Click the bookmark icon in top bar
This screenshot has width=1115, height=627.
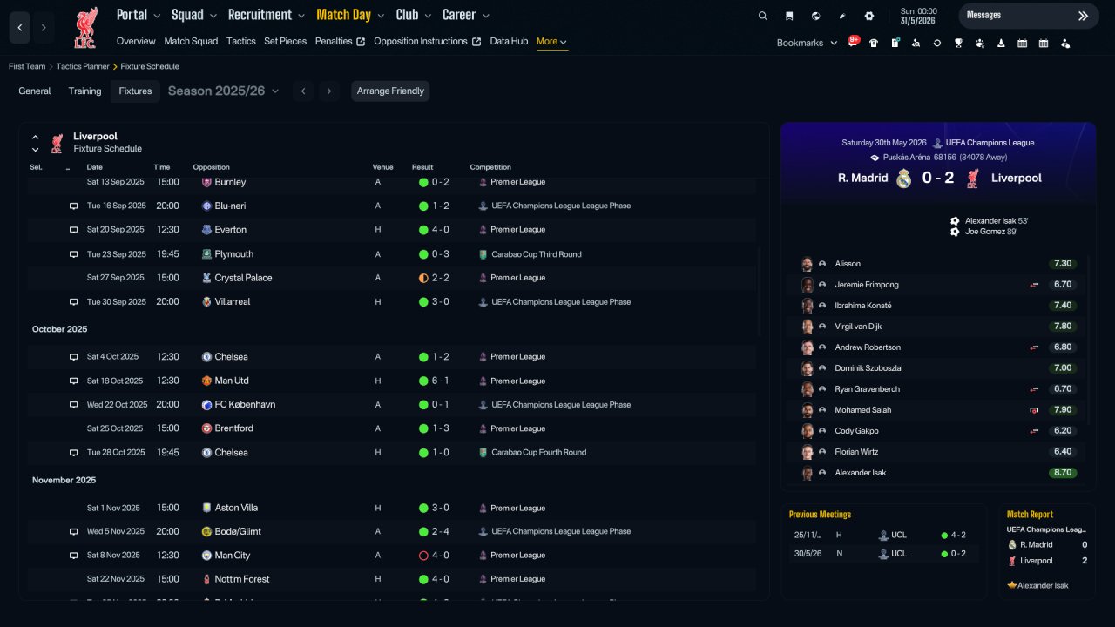click(789, 16)
